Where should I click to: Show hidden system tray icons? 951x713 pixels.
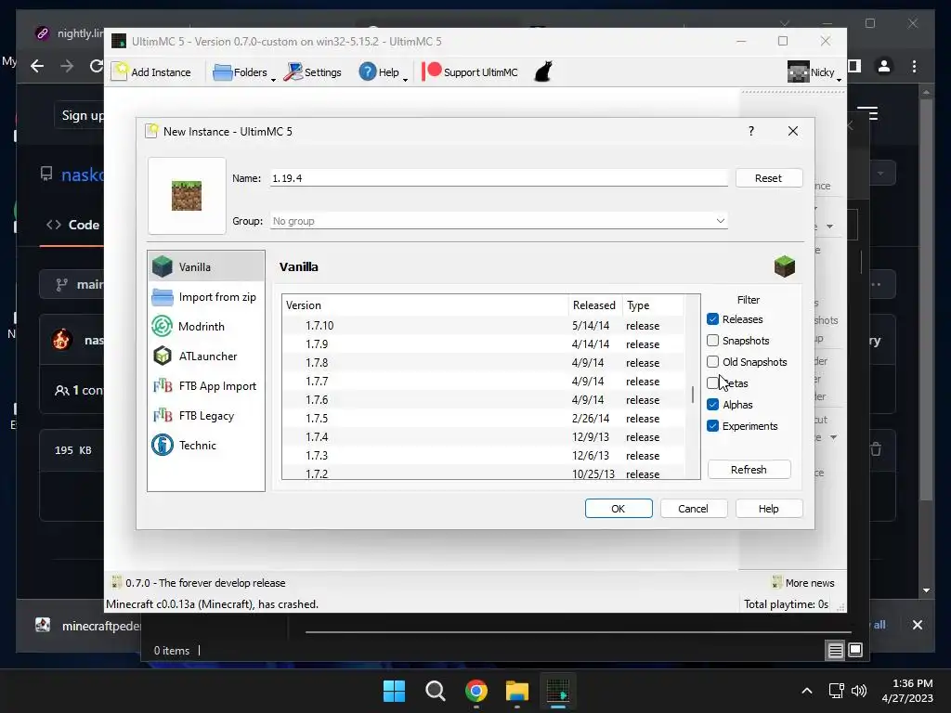[807, 691]
